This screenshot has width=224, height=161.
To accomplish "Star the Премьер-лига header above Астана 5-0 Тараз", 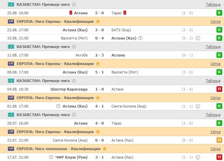I will tap(74, 4).
